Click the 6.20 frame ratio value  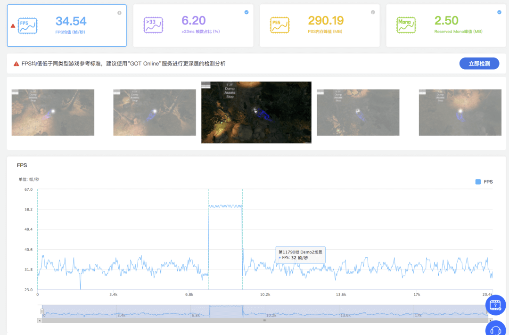pyautogui.click(x=194, y=20)
